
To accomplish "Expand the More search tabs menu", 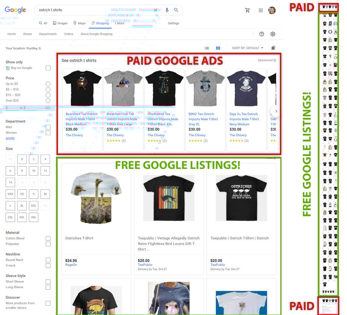I will click(119, 23).
